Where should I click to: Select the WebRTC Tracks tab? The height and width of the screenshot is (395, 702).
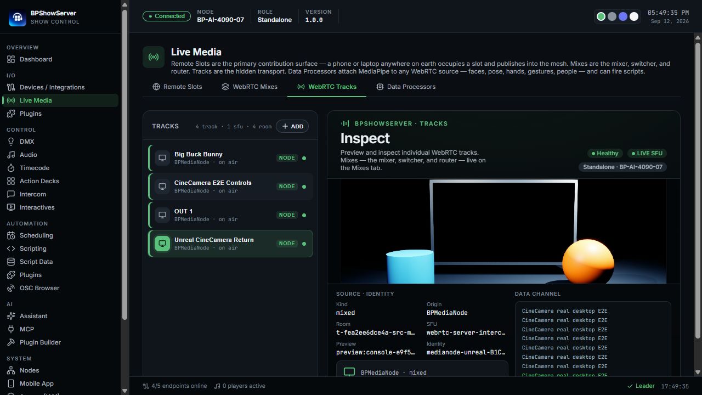327,87
